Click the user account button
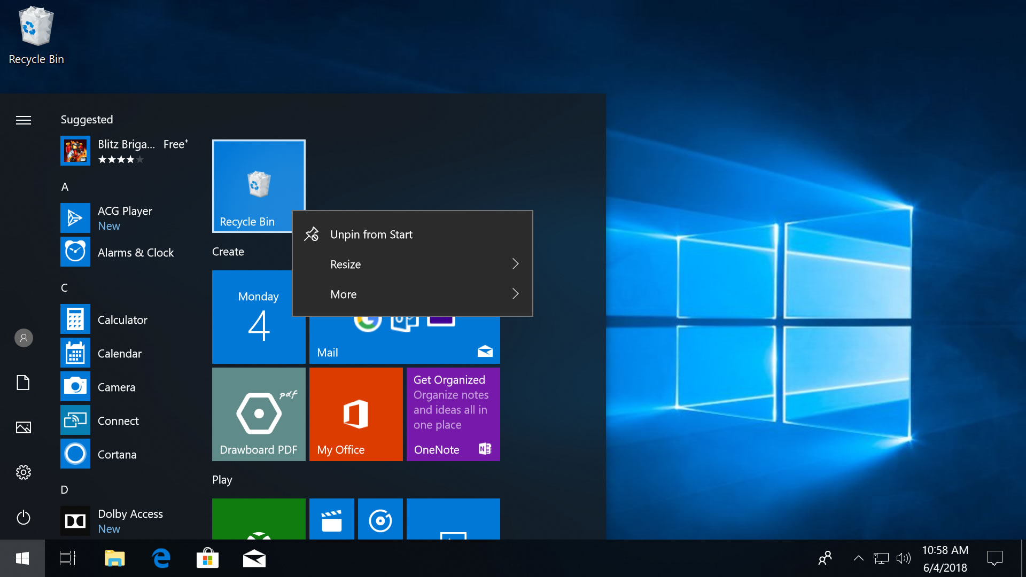 coord(23,338)
